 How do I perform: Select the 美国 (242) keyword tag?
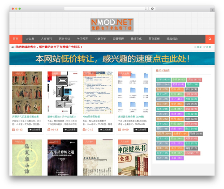[x=163, y=119]
